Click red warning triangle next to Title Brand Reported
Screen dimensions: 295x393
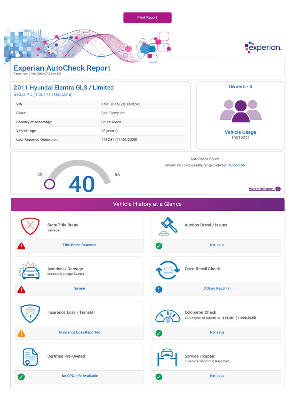click(x=22, y=246)
